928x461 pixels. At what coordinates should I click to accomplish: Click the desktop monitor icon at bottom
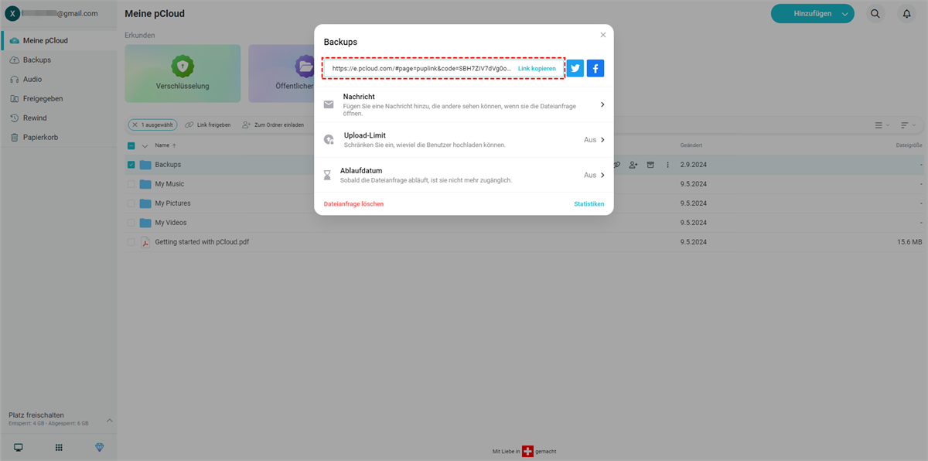(19, 447)
